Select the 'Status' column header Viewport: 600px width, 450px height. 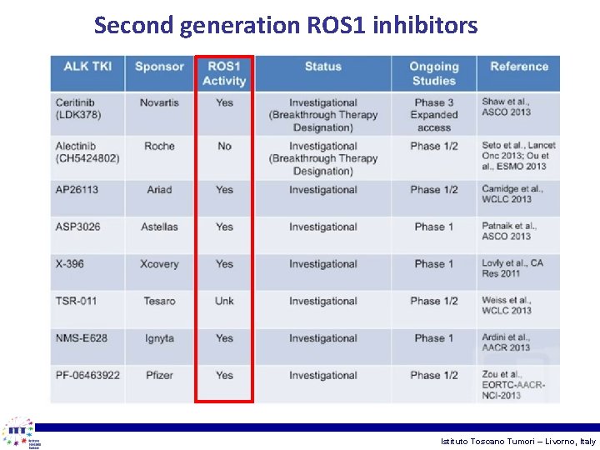[x=323, y=73]
